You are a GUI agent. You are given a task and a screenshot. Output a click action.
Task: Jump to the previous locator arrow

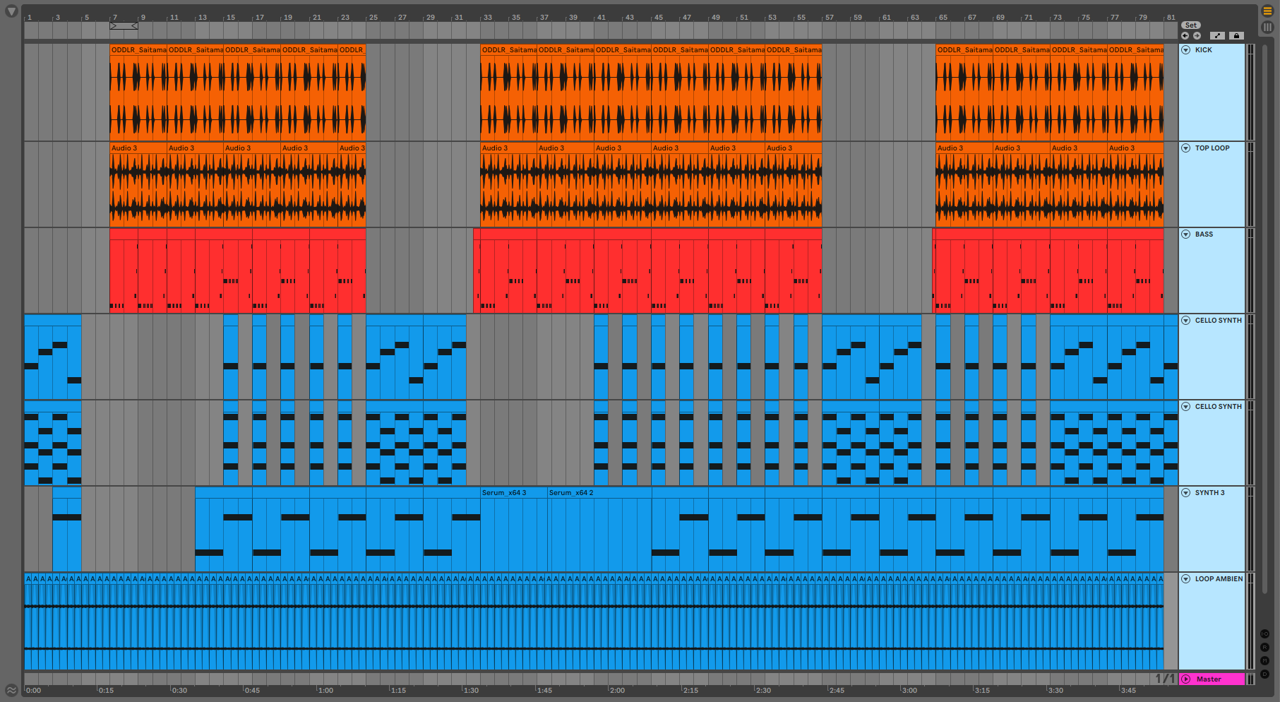[1185, 35]
